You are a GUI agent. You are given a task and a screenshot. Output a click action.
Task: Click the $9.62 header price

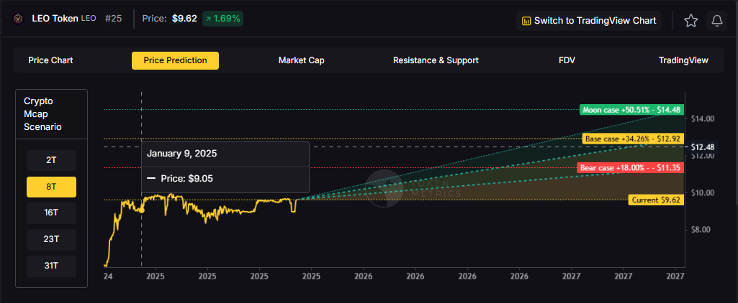[184, 19]
